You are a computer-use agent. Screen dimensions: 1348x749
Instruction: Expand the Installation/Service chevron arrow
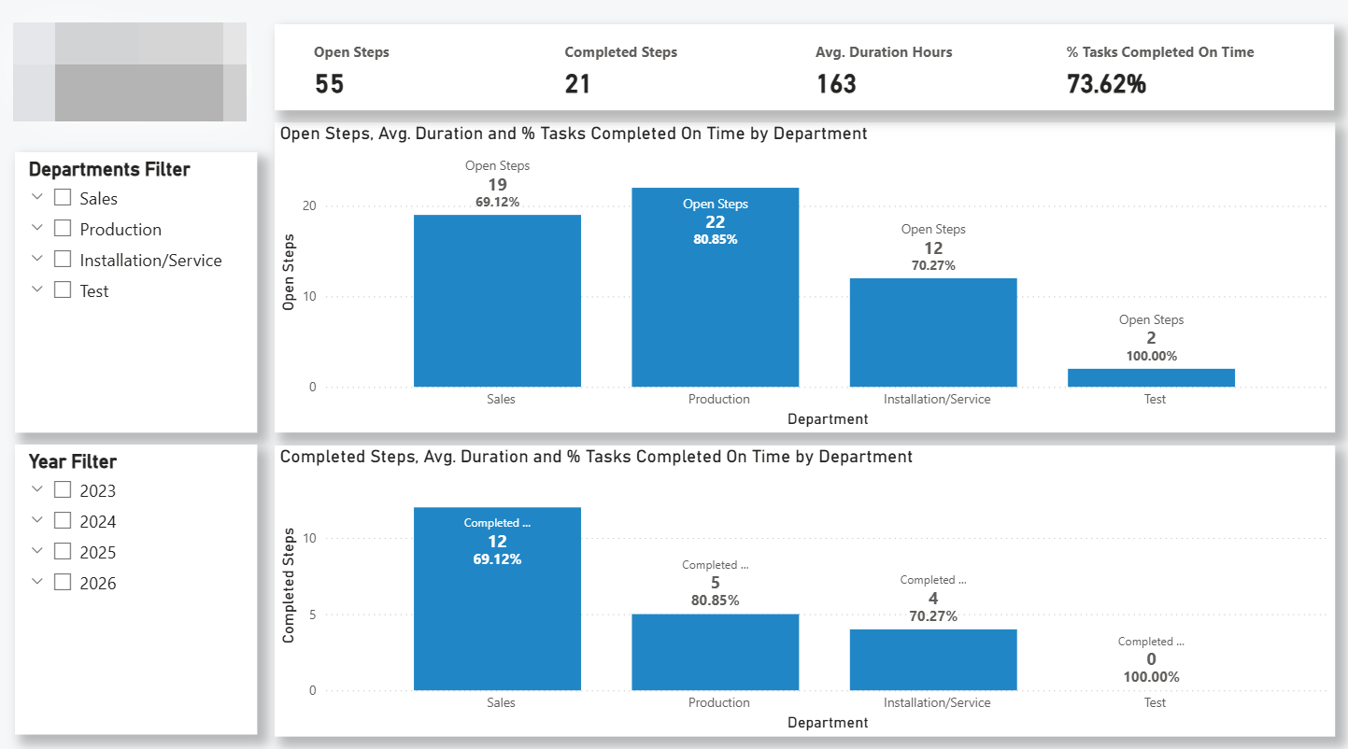(37, 259)
